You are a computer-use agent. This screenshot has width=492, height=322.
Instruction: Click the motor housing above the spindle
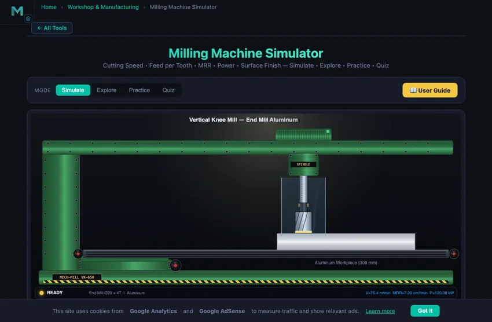tap(303, 135)
